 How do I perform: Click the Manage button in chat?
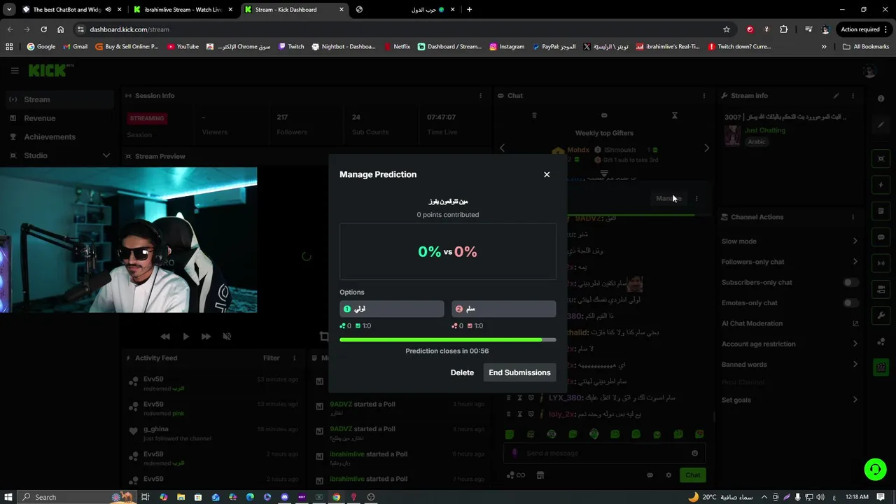tap(668, 198)
